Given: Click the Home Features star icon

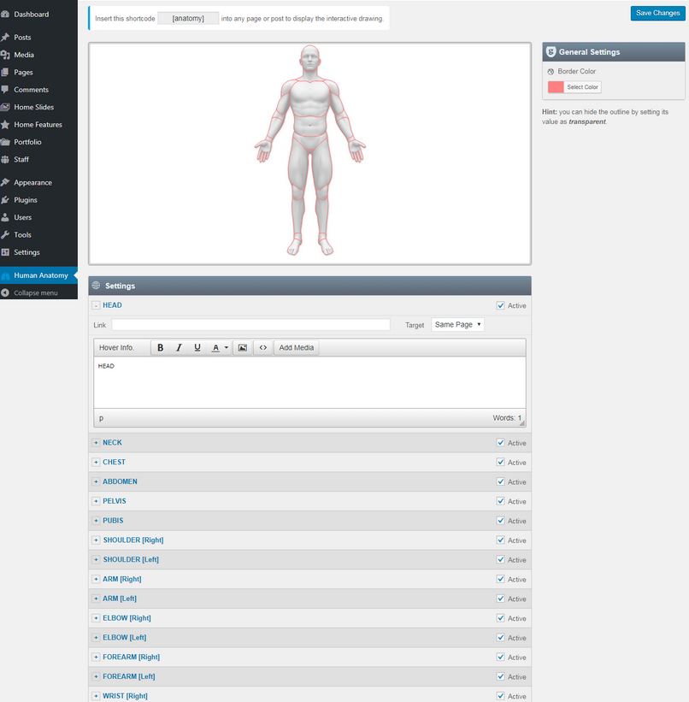Looking at the screenshot, I should [5, 125].
